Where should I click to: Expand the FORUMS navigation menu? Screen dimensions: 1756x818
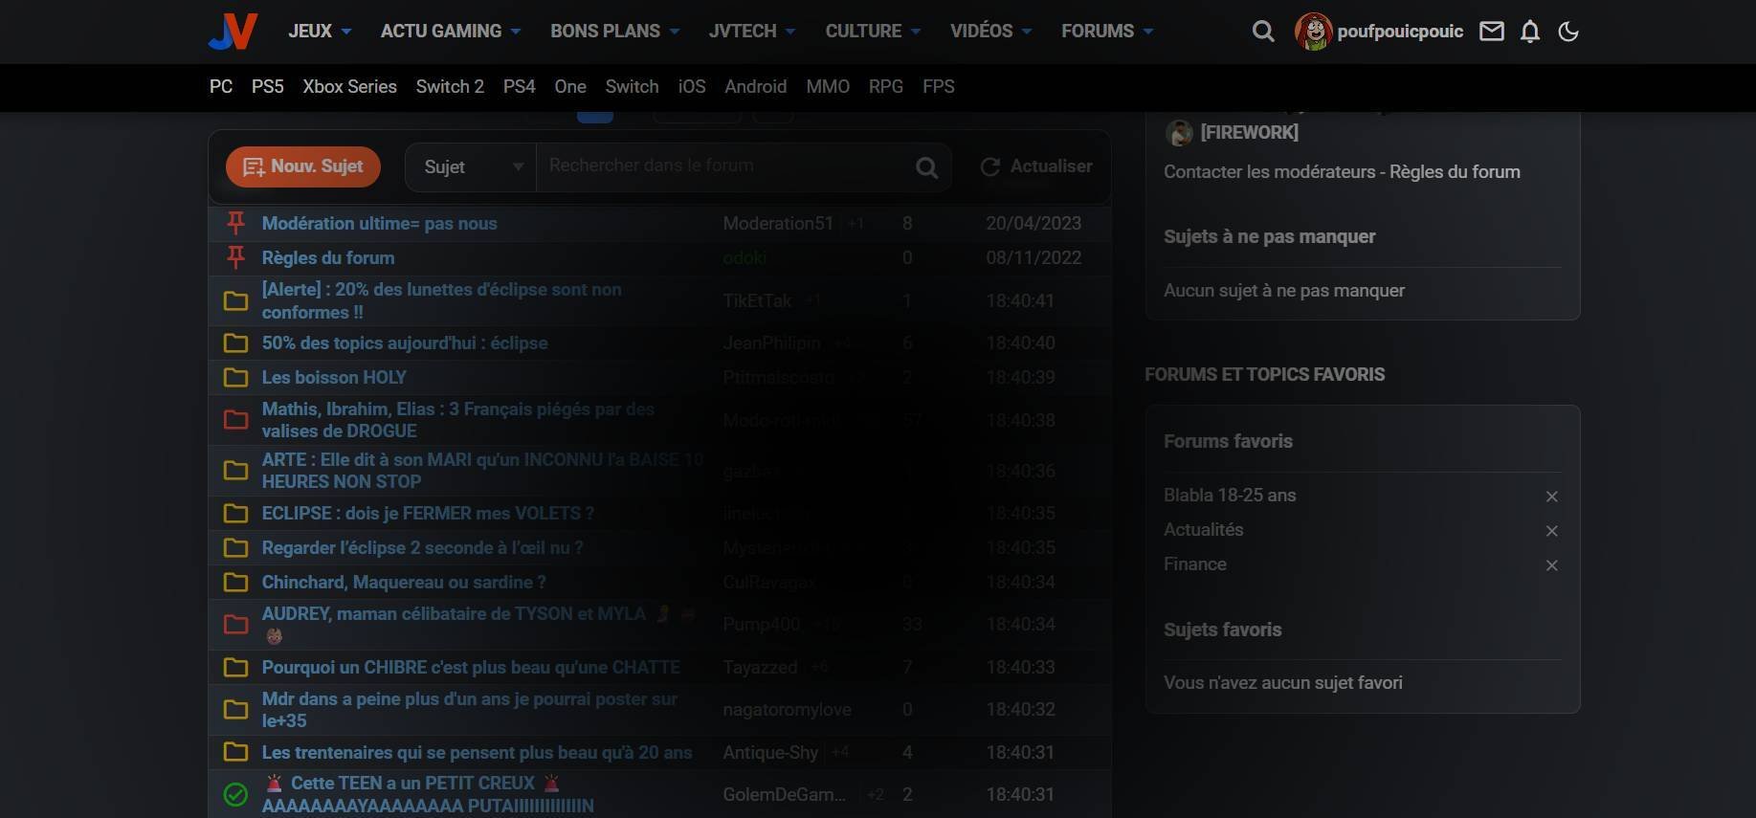1107,31
